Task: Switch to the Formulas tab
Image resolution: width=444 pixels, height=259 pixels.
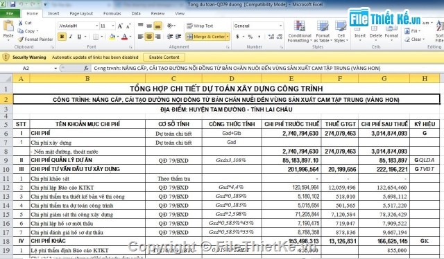Action: [x=112, y=13]
